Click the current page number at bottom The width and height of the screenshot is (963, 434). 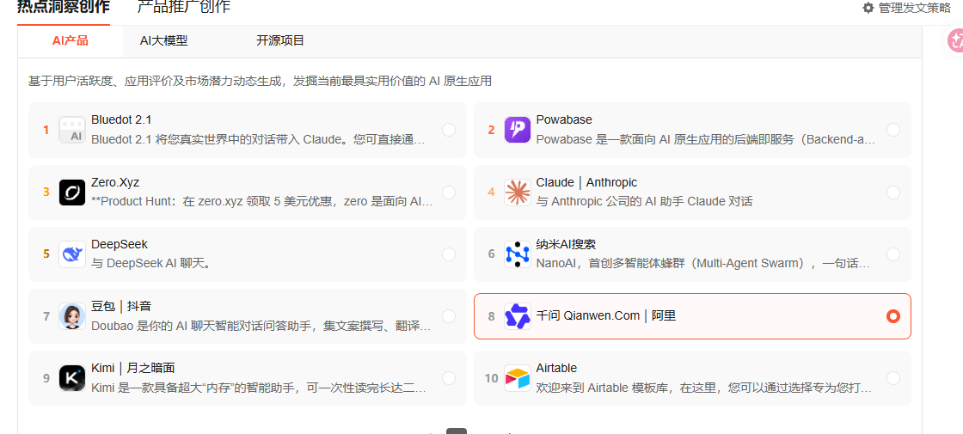point(457,431)
